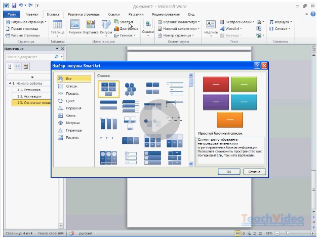Click the Снимок screenshot button
The width and height of the screenshot is (317, 237).
click(x=125, y=35)
